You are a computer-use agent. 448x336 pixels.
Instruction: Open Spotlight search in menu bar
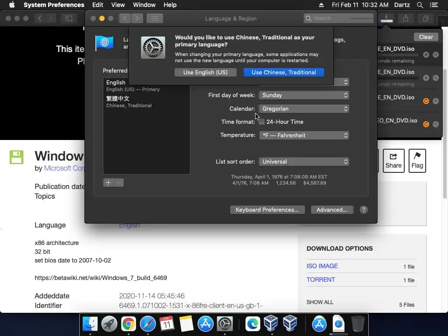(x=420, y=5)
